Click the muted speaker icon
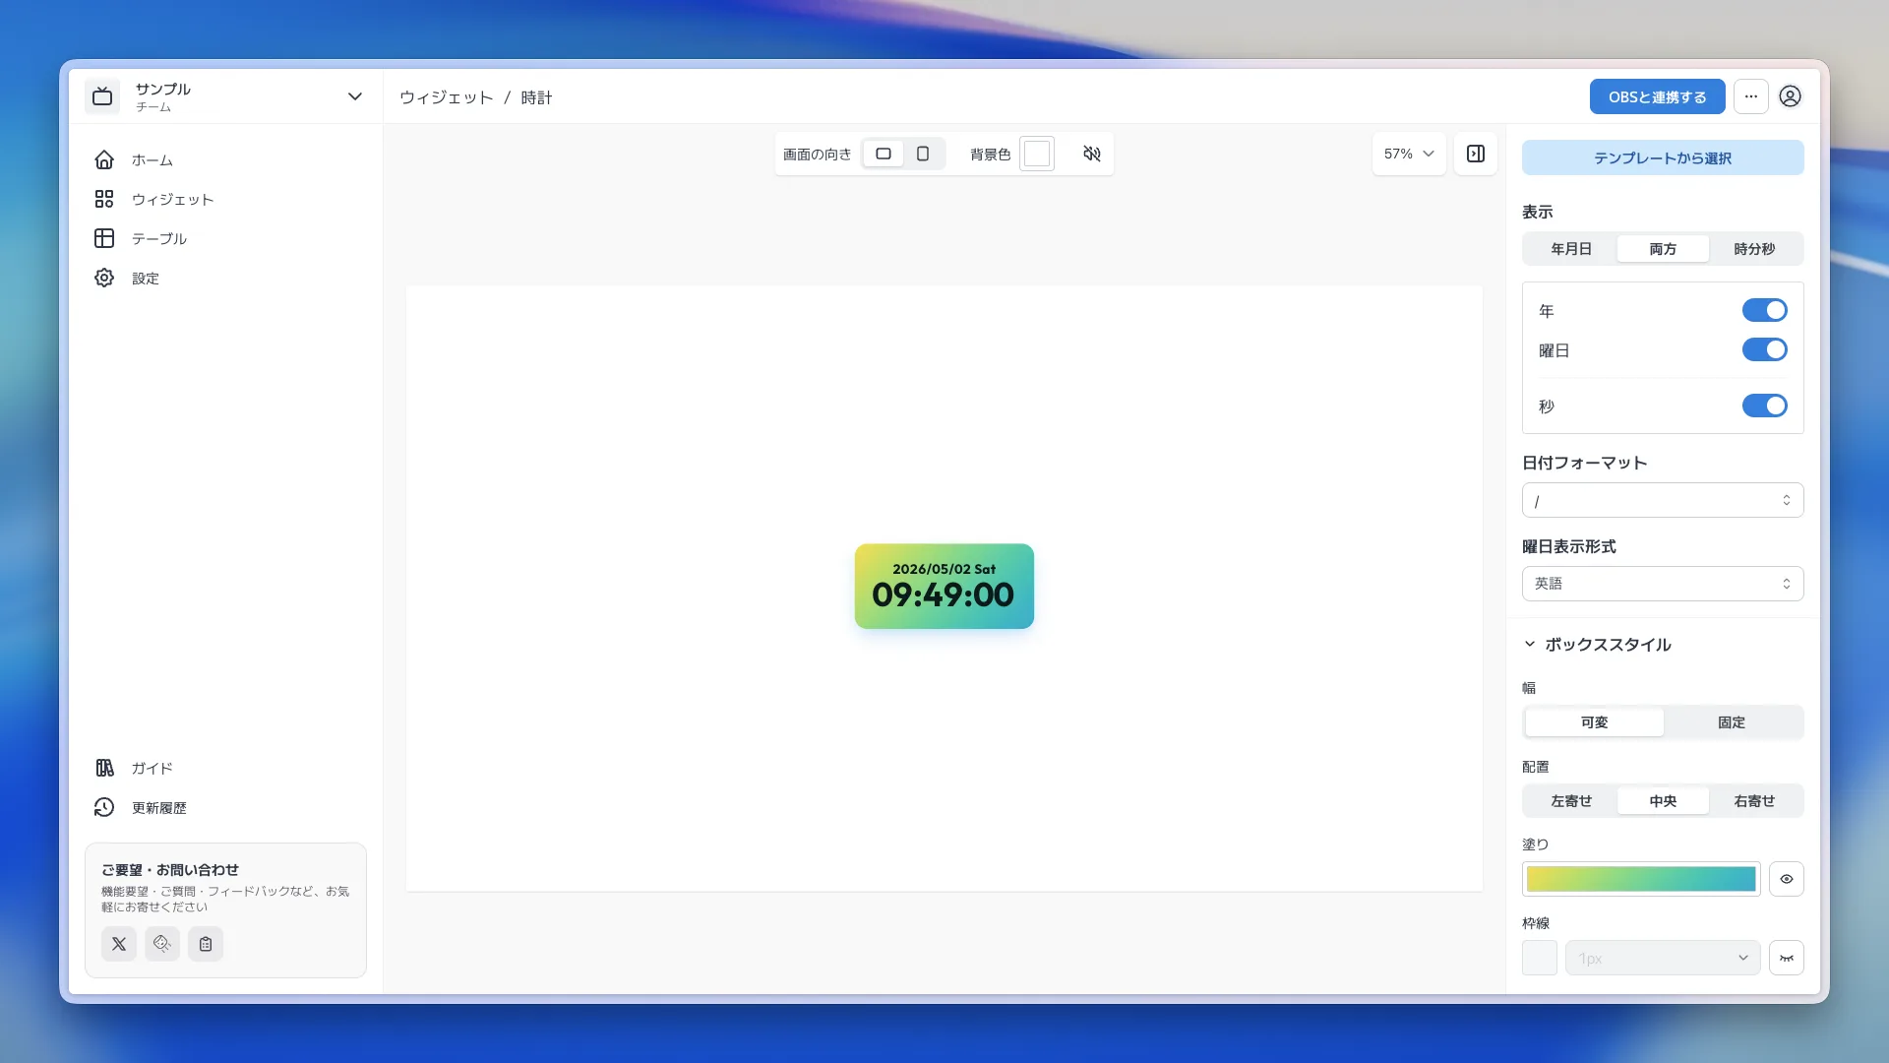The image size is (1889, 1063). click(x=1092, y=154)
